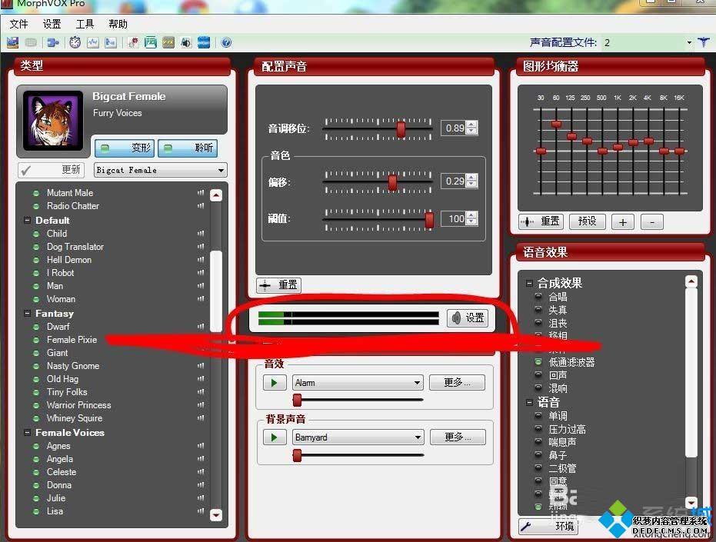Click the blue audio file toolbar icon right of waveform
The width and height of the screenshot is (716, 542).
point(111,42)
